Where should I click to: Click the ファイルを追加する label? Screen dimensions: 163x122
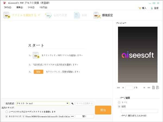[x=24, y=15]
